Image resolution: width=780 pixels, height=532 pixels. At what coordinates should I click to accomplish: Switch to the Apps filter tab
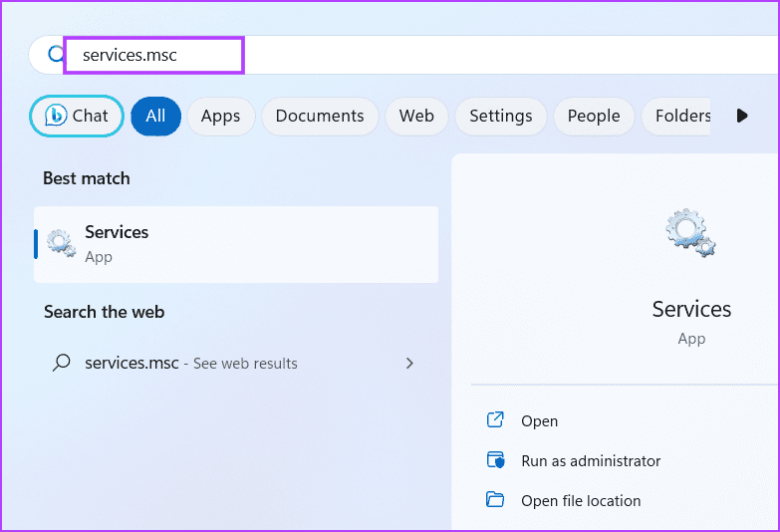point(221,116)
